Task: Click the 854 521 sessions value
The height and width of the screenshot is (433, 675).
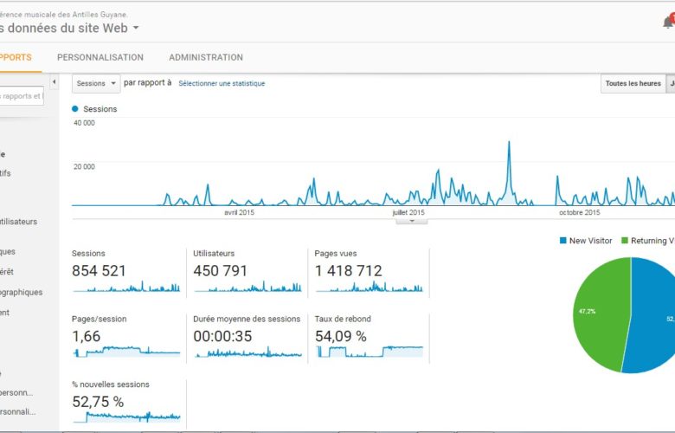Action: coord(99,270)
